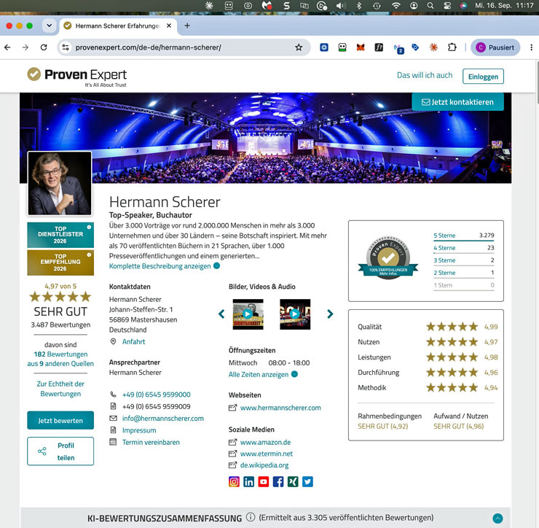Bookmark page with the star icon
Image resolution: width=539 pixels, height=528 pixels.
(x=299, y=47)
